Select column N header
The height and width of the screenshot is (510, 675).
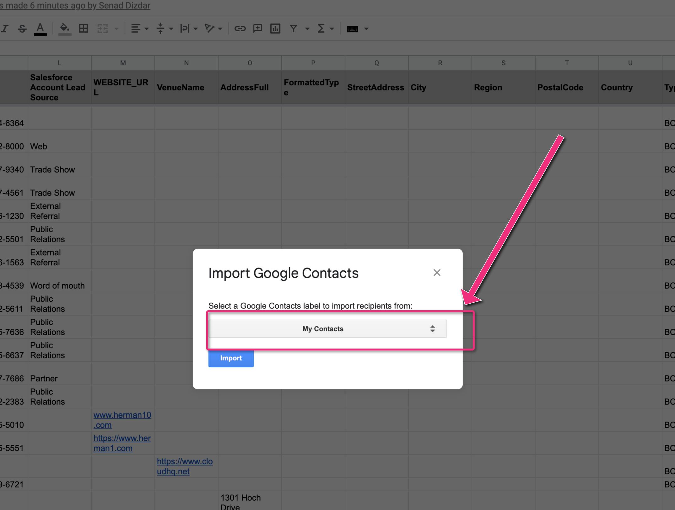[x=186, y=63]
